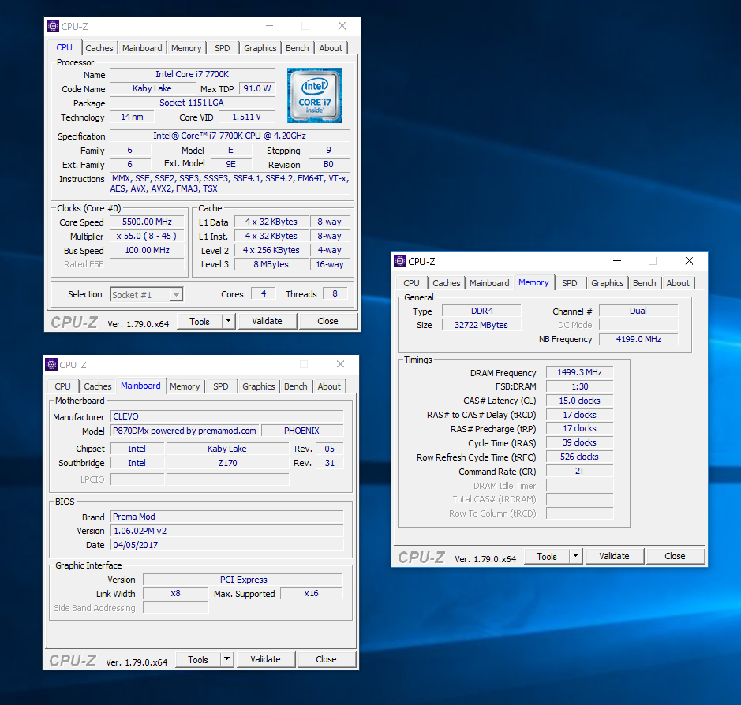Click the Intel Core i7 logo badge
The height and width of the screenshot is (705, 741).
(314, 95)
